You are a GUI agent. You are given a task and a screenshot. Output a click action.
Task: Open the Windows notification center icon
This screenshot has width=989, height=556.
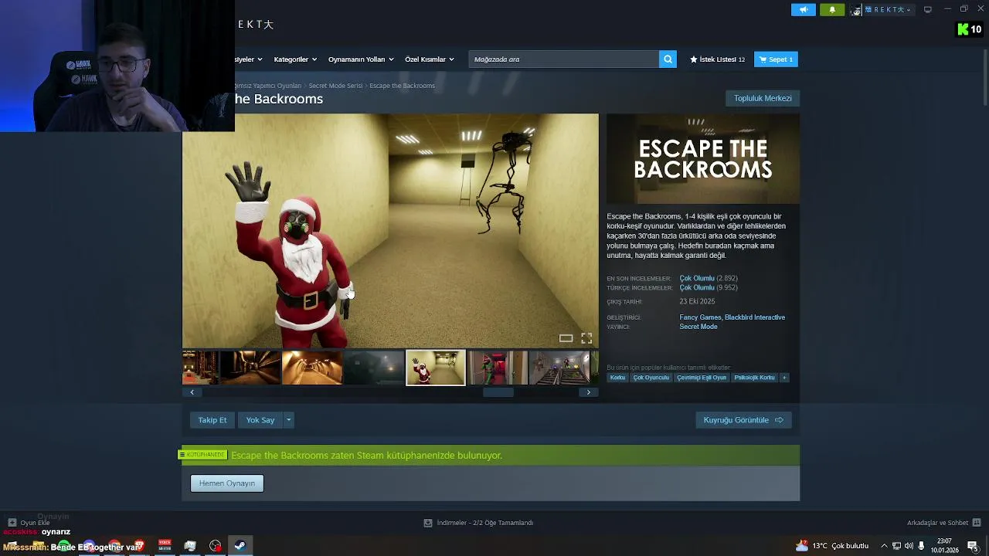[x=974, y=547]
